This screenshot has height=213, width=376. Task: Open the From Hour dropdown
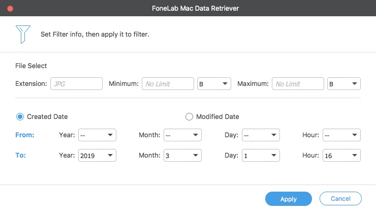(341, 135)
